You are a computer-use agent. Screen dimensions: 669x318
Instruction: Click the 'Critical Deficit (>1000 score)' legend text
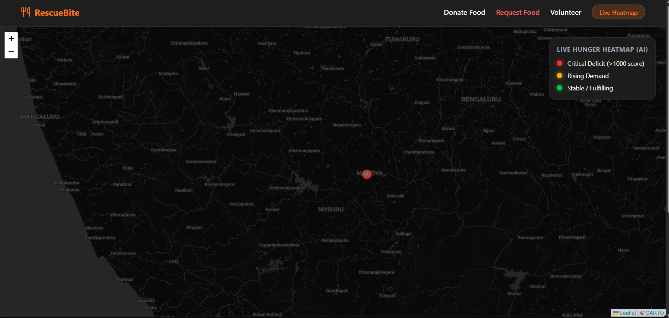pos(606,64)
